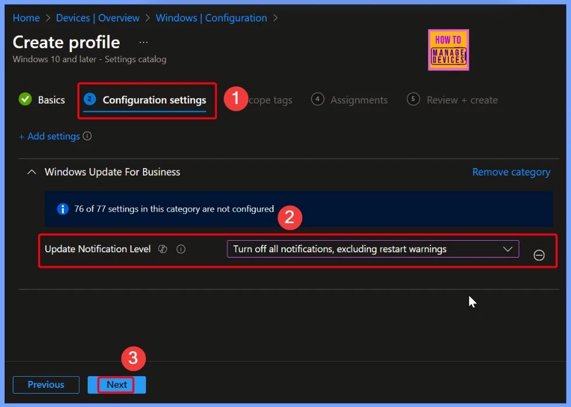Show info tooltip for Update Notification Level
Image resolution: width=571 pixels, height=407 pixels.
181,249
